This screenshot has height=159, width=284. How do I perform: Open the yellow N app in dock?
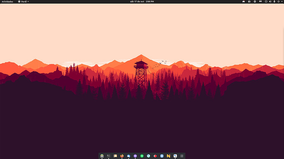(x=168, y=156)
